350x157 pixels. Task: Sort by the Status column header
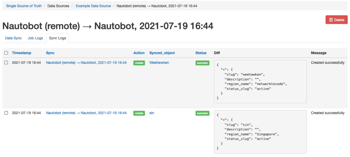(201, 53)
